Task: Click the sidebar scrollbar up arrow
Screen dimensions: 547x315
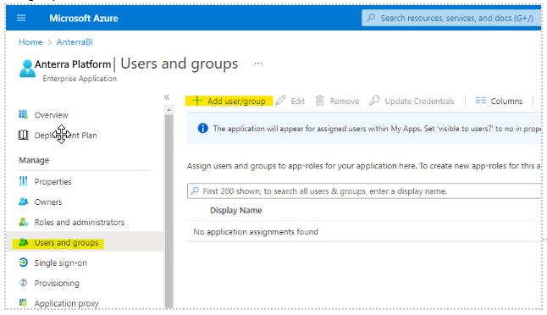Action: pos(169,110)
